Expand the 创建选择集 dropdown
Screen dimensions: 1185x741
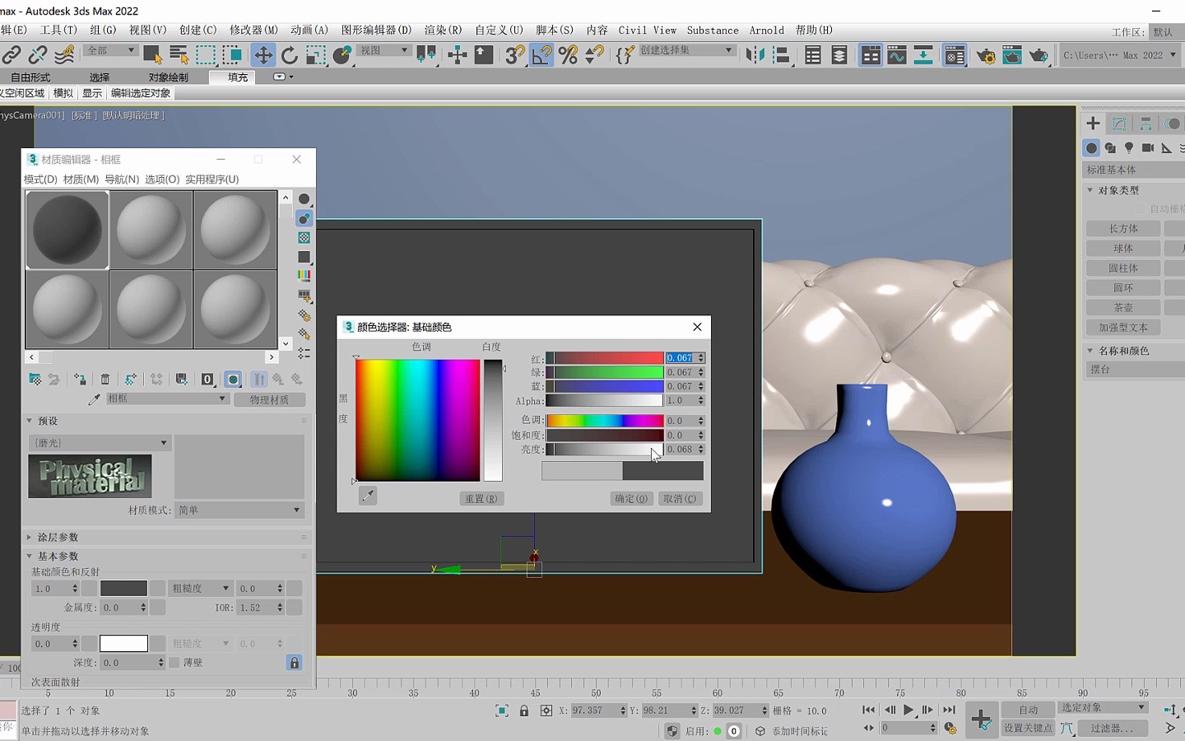click(x=728, y=50)
